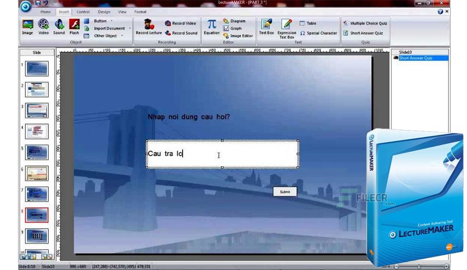This screenshot has height=270, width=467.
Task: Insert a Text Box
Action: coord(266,27)
